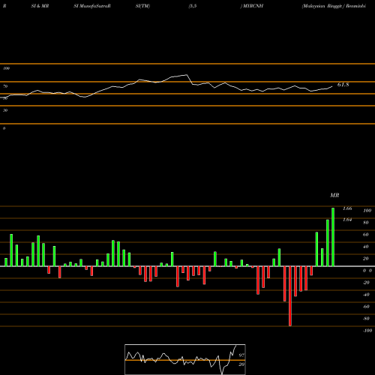Click the -80 label on the MR axis
This screenshot has width=375, height=375.
pos(366,319)
